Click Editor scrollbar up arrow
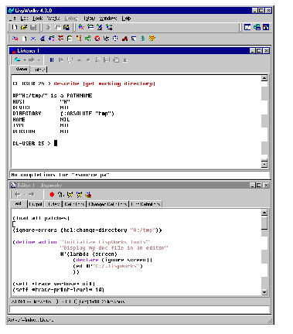 [264, 213]
